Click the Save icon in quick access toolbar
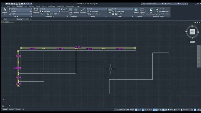 click(12, 4)
